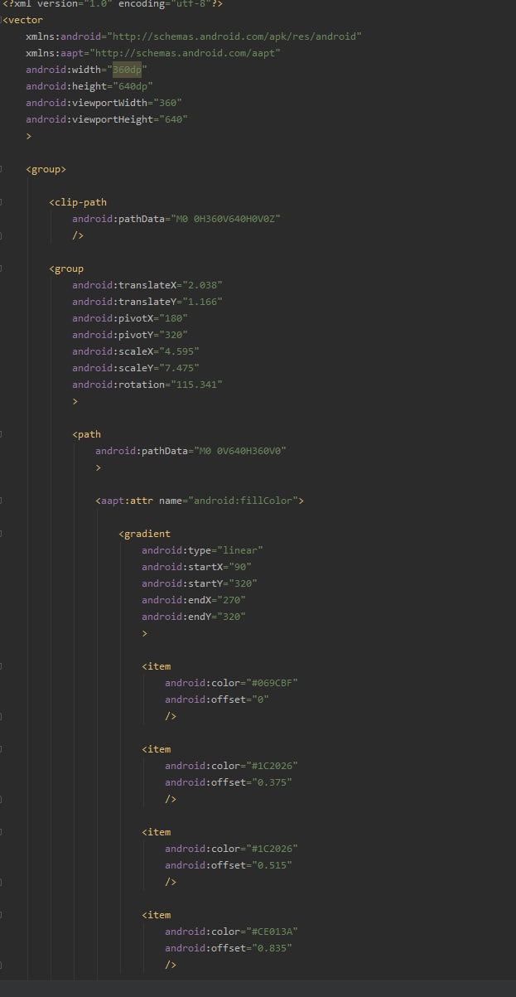The height and width of the screenshot is (997, 516).
Task: Click the <clip-path tag
Action: tap(78, 202)
